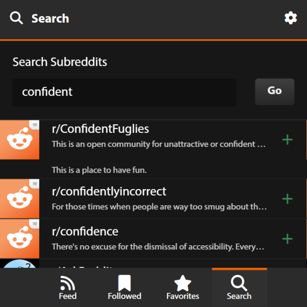Focus the subreddit search field containing 'confident'

[124, 93]
